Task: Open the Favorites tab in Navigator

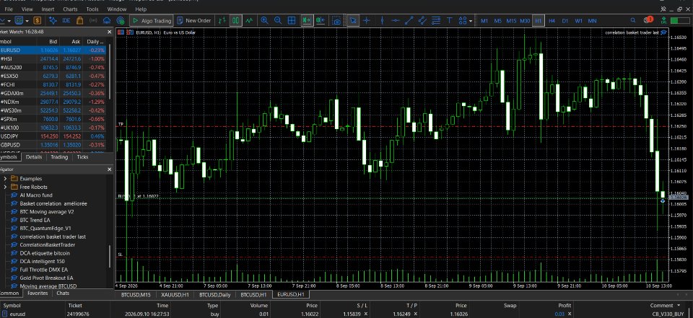Action: tap(37, 293)
